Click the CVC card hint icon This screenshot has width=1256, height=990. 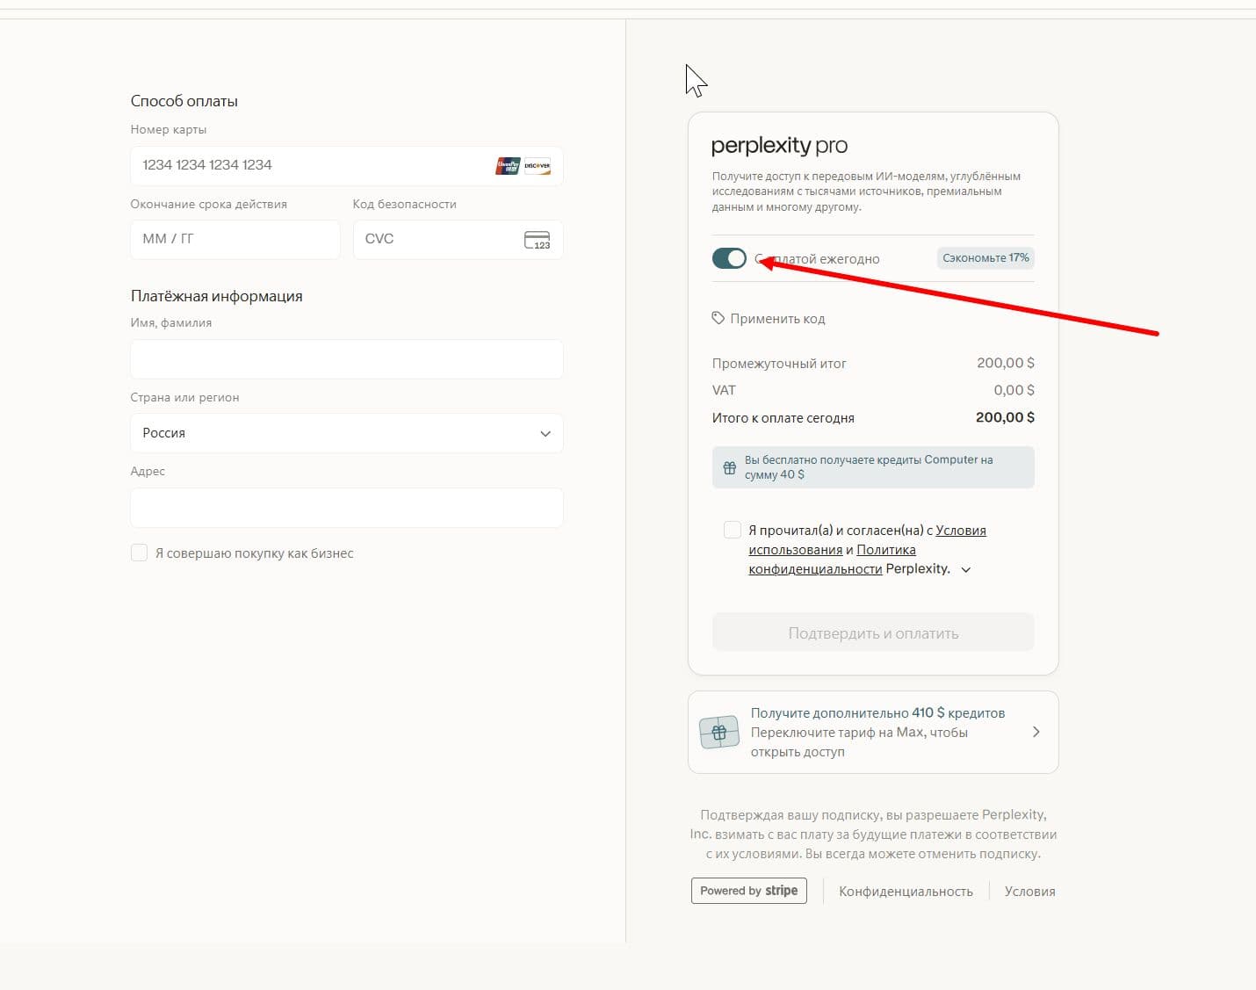(x=537, y=240)
